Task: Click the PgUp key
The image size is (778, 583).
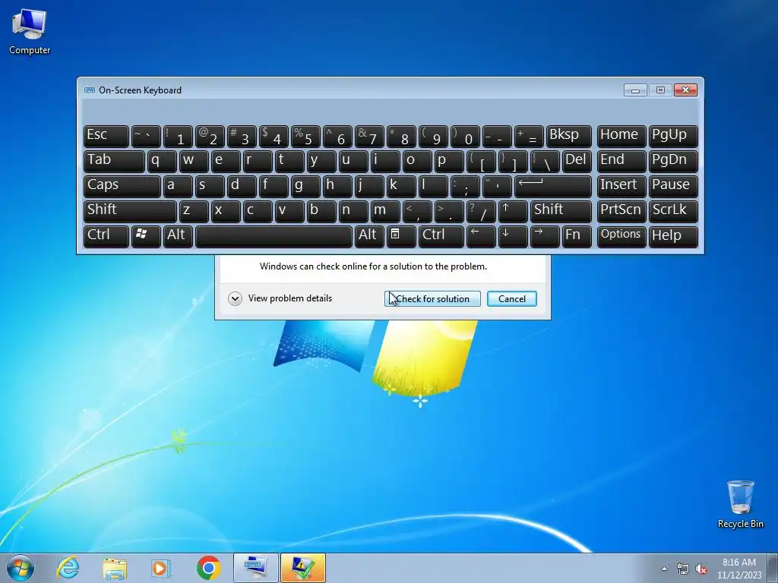Action: pyautogui.click(x=673, y=137)
